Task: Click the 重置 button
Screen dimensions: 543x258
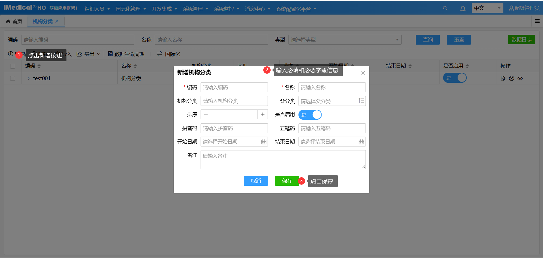Action: (x=458, y=40)
